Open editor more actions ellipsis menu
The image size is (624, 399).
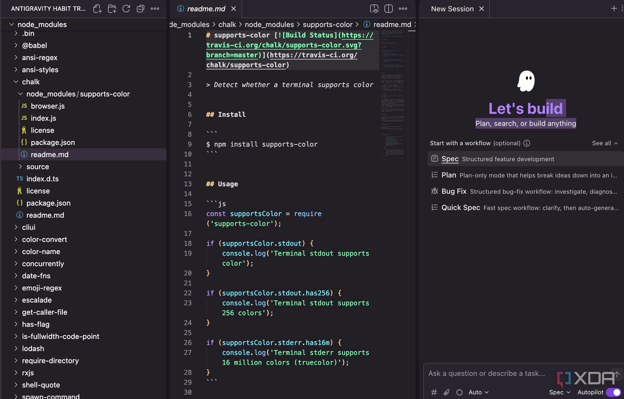coord(403,9)
